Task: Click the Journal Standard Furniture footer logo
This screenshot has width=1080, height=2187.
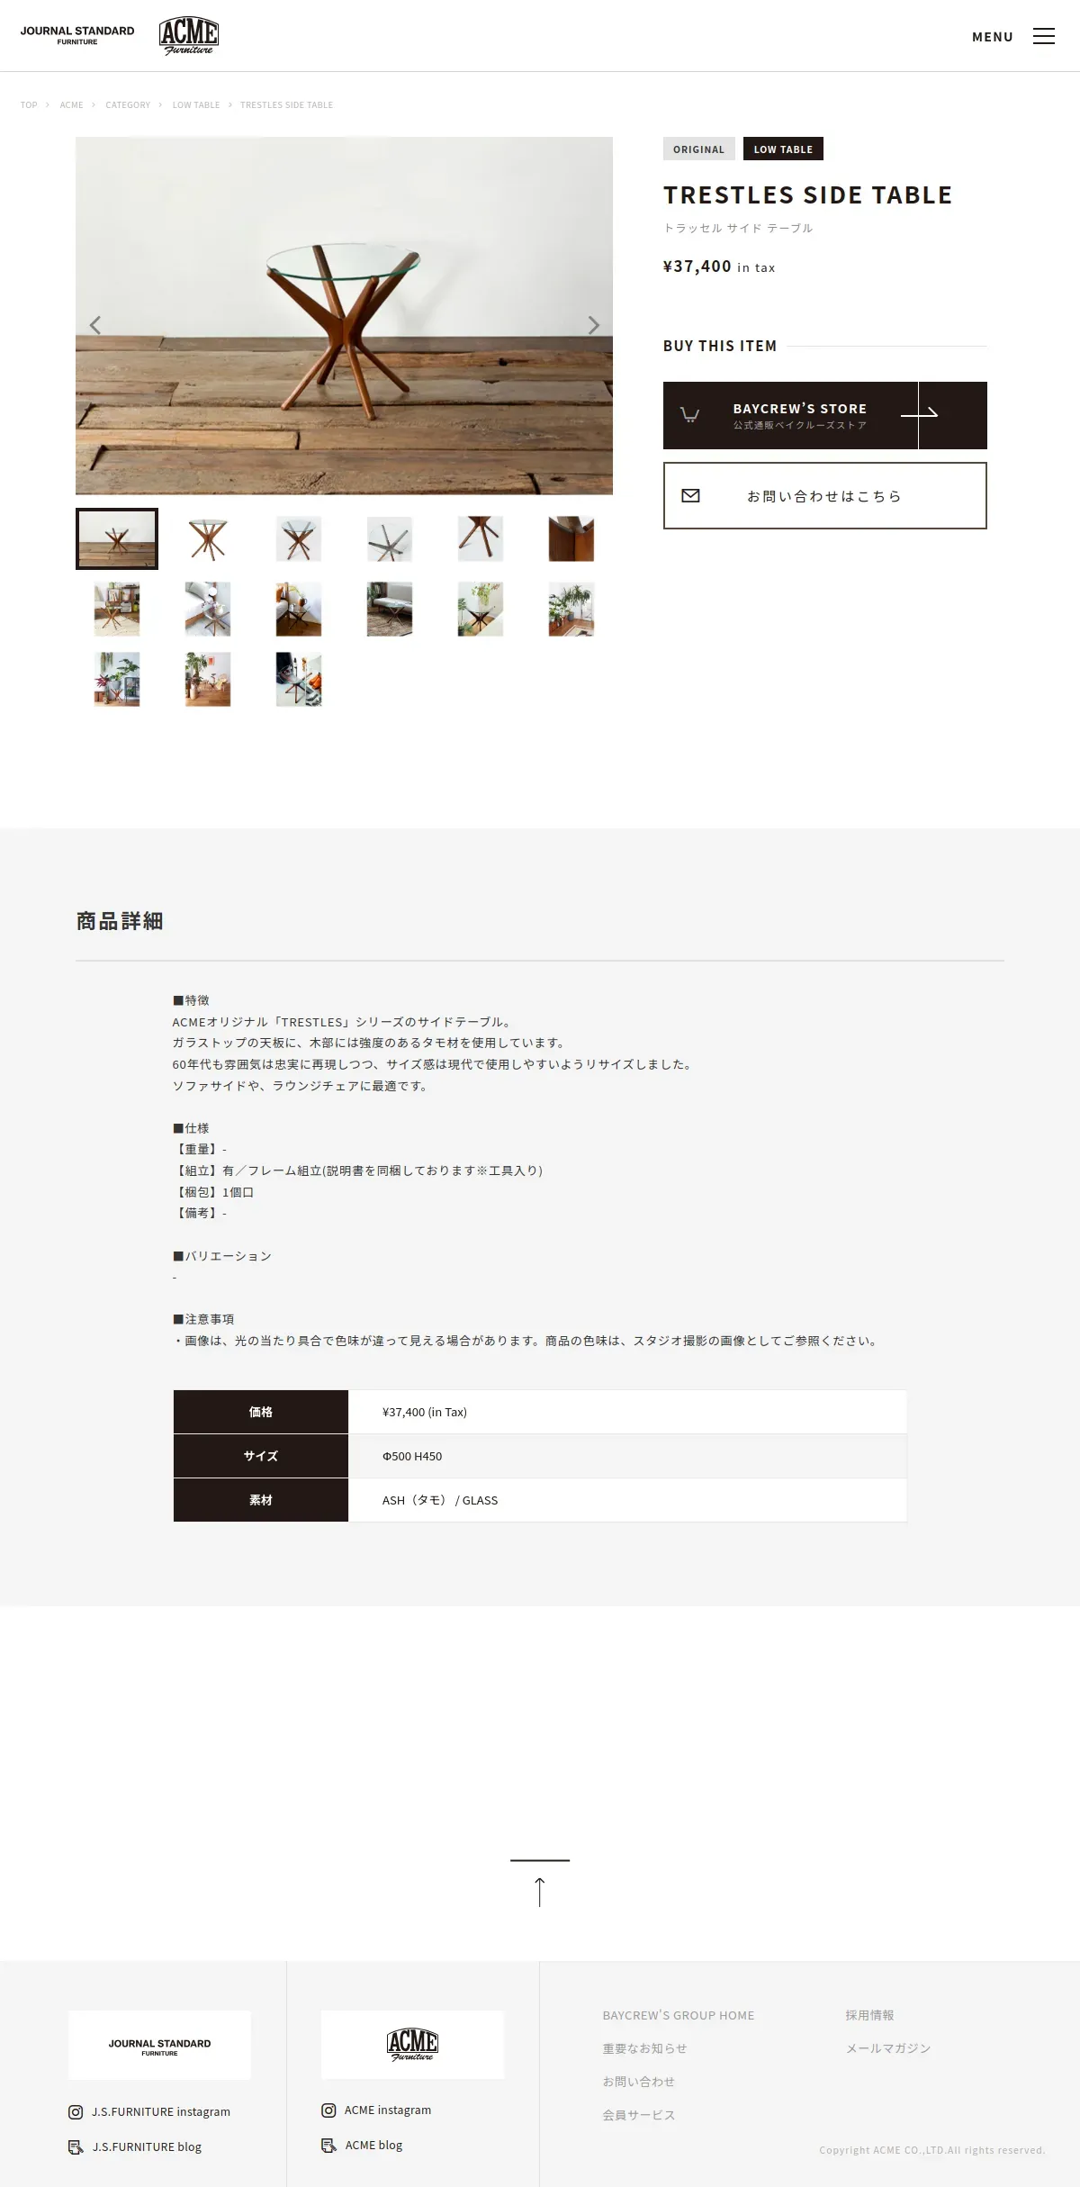Action: (159, 2045)
